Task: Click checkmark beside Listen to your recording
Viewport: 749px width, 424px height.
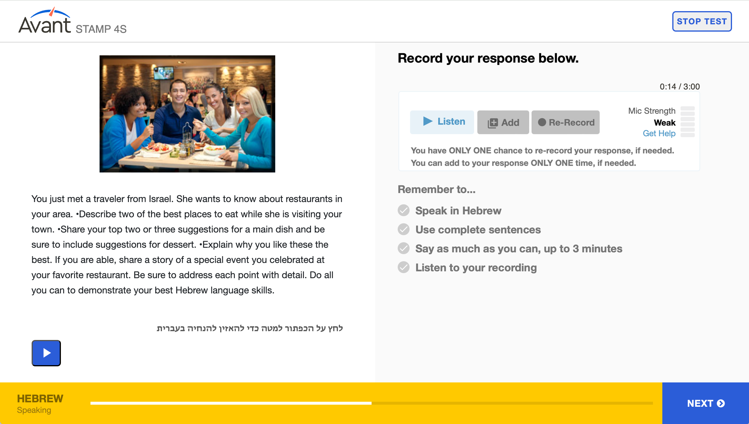Action: pos(403,267)
